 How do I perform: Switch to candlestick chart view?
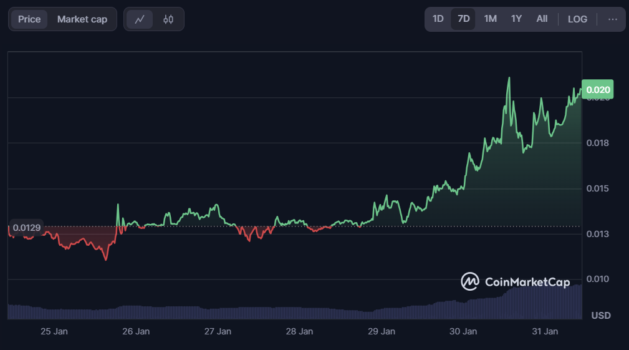[168, 19]
